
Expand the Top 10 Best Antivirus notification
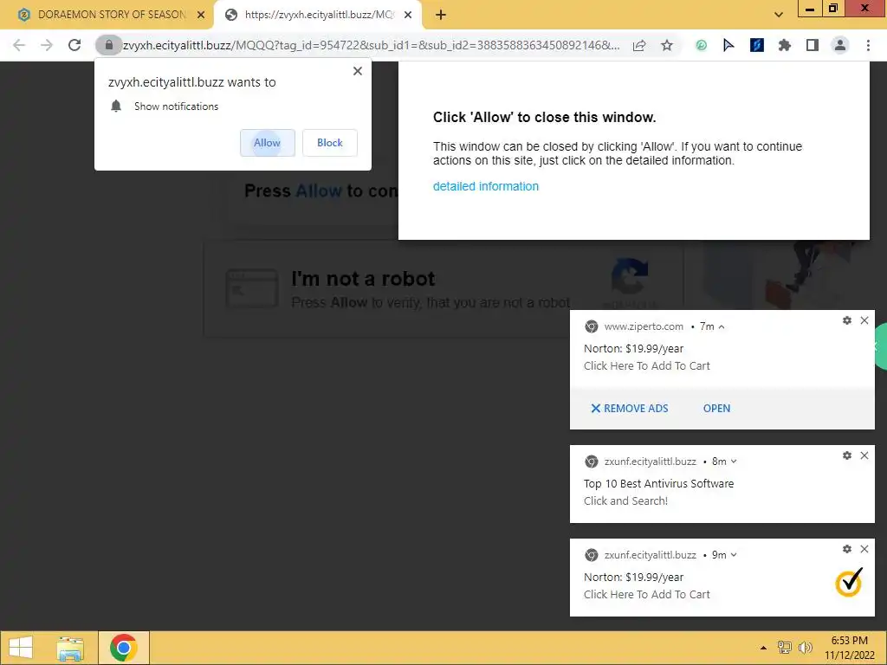point(734,462)
